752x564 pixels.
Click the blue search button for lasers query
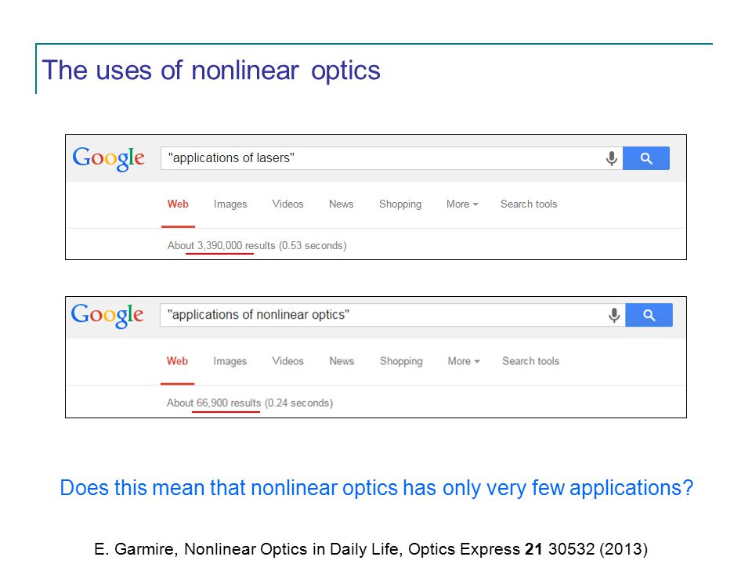[x=646, y=158]
